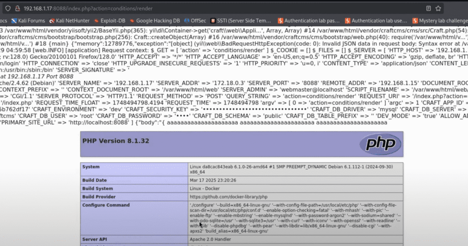Open Kali Forums bookmark
Viewport: 468px width, 246px height.
point(28,21)
